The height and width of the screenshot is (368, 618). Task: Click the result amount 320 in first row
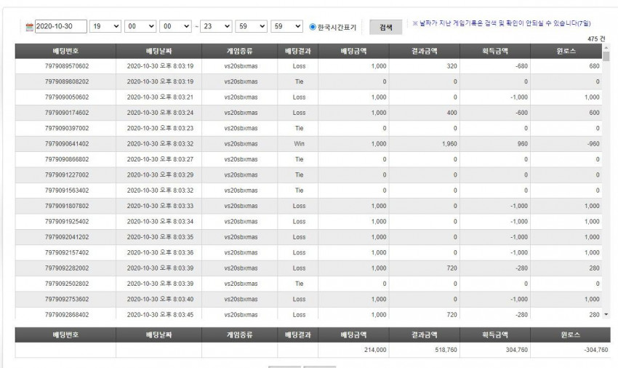pyautogui.click(x=452, y=66)
